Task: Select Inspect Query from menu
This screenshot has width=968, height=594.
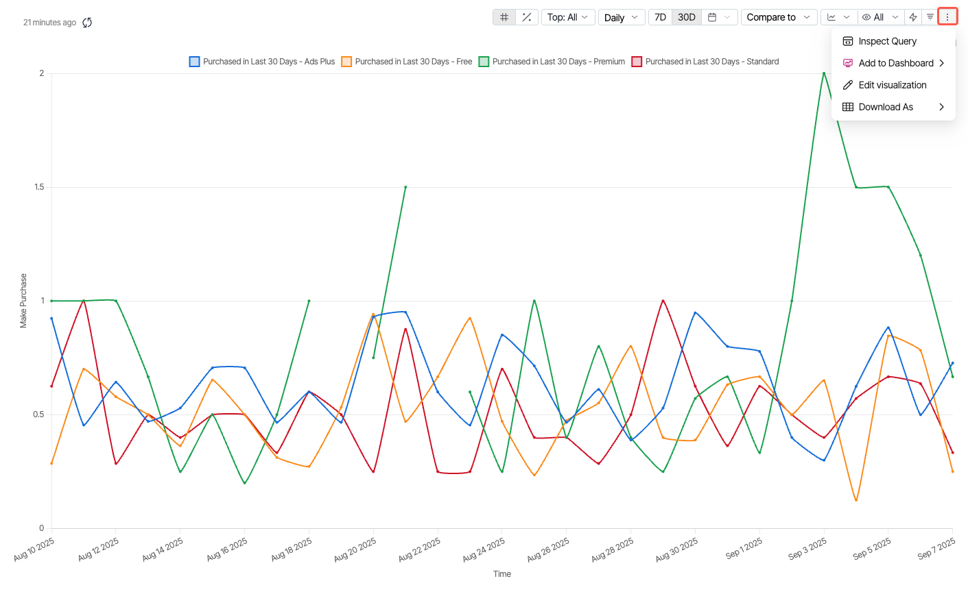Action: click(x=887, y=41)
